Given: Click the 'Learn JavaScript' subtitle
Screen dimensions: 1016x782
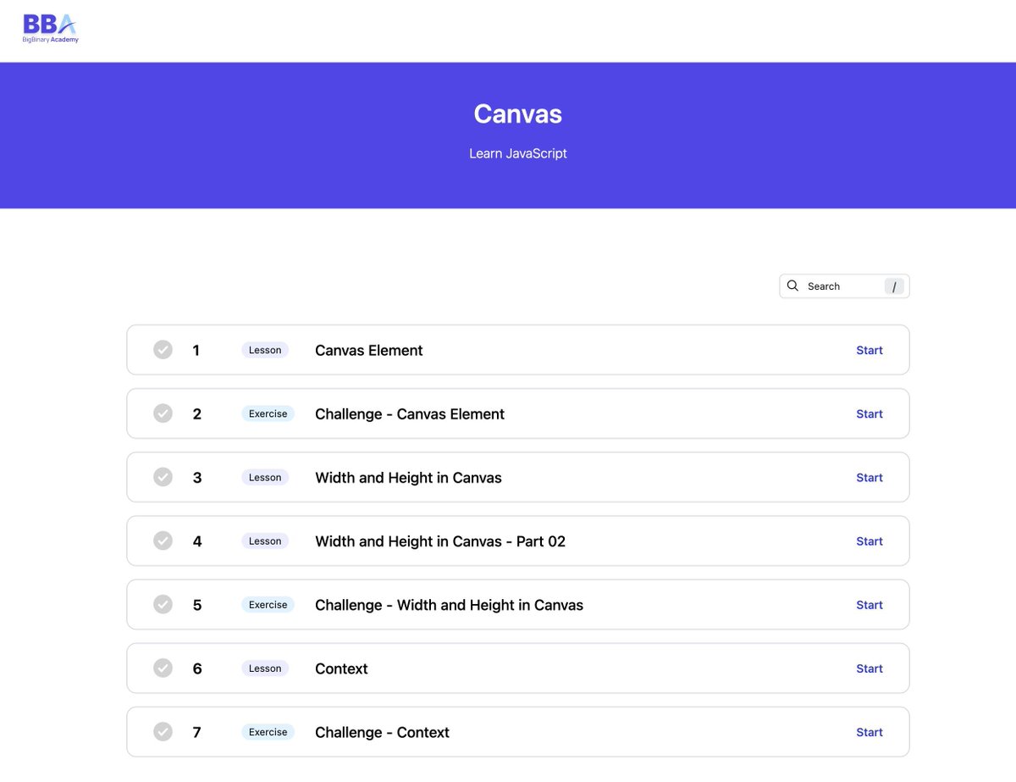Looking at the screenshot, I should coord(518,153).
